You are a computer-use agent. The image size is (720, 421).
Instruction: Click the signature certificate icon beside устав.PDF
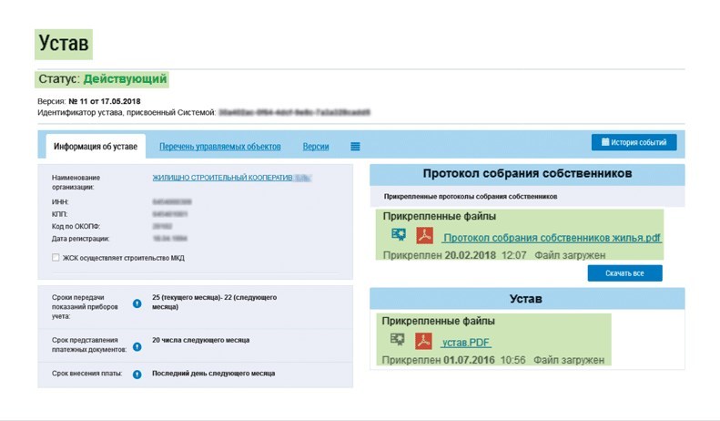pyautogui.click(x=398, y=341)
